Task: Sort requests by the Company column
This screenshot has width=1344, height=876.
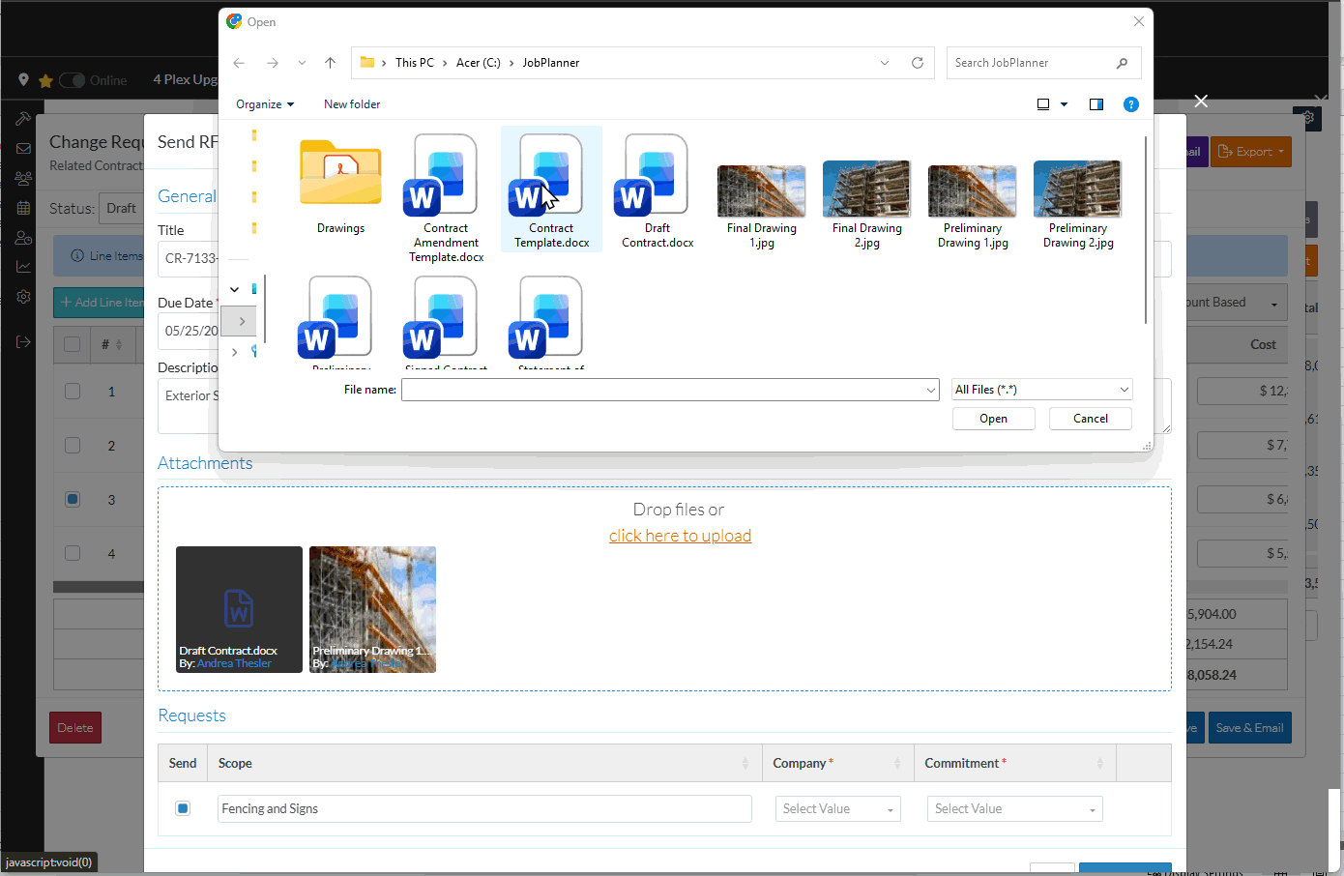Action: click(896, 764)
